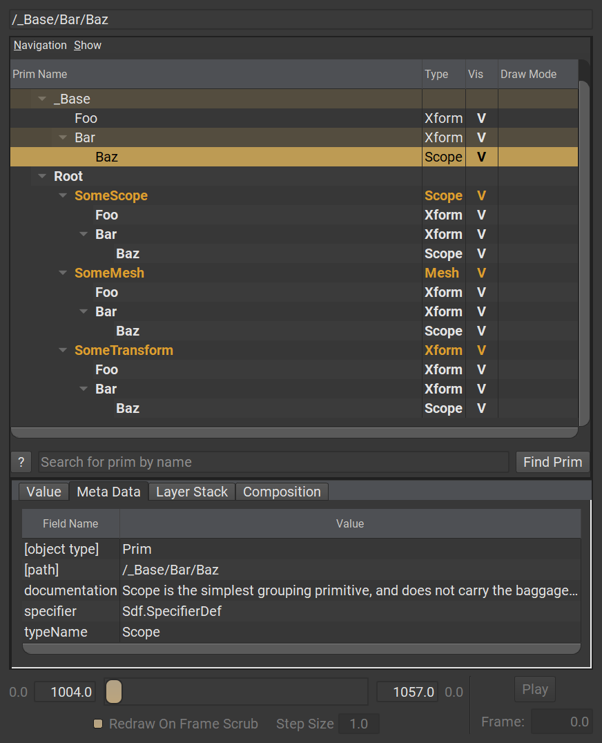Switch to the Layer Stack tab
This screenshot has width=602, height=743.
[191, 492]
